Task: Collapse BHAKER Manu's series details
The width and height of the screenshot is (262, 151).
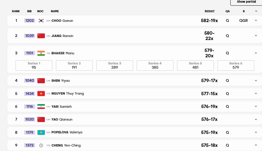Action: [256, 53]
